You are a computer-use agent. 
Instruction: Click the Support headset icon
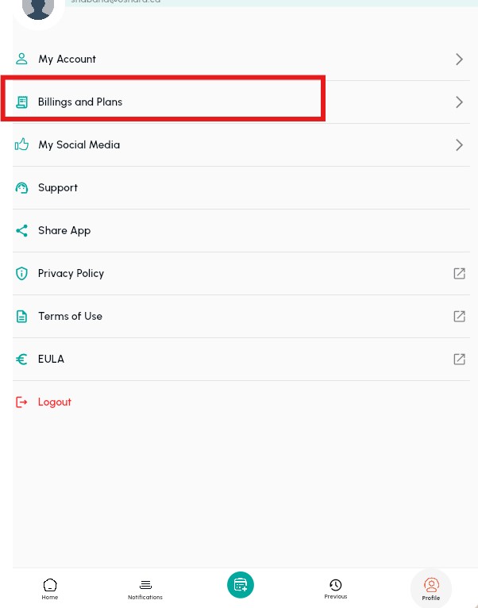[22, 188]
